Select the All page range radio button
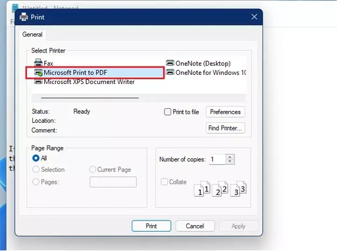 pyautogui.click(x=36, y=158)
